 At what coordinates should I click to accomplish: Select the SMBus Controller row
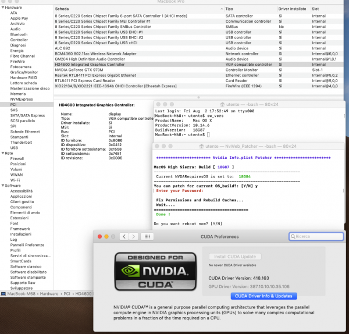point(198,27)
